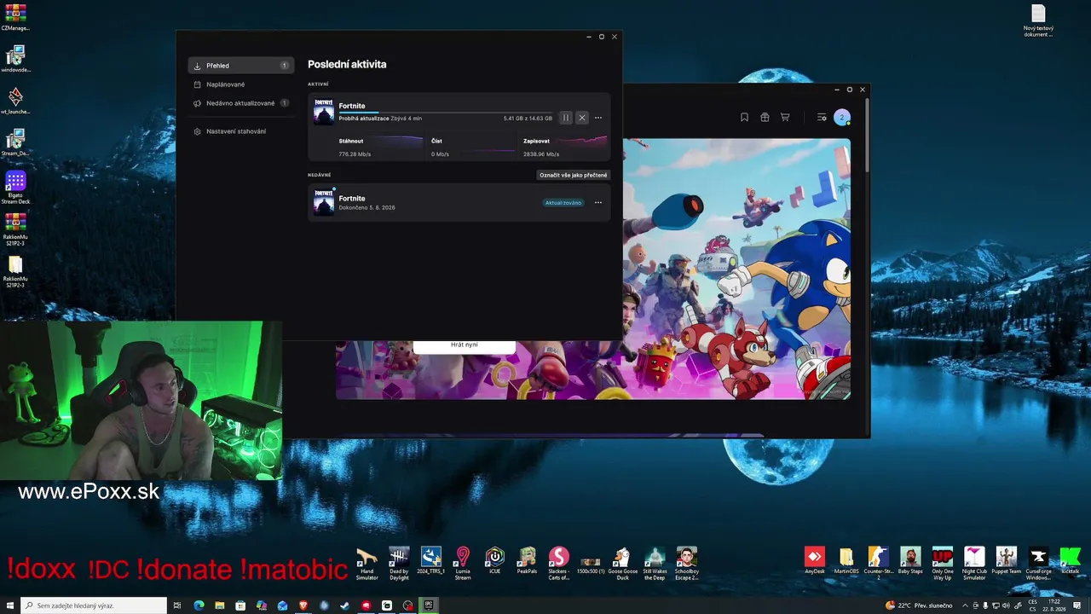Select the CurseForge desktop shortcut
The width and height of the screenshot is (1091, 614).
coord(1038,564)
